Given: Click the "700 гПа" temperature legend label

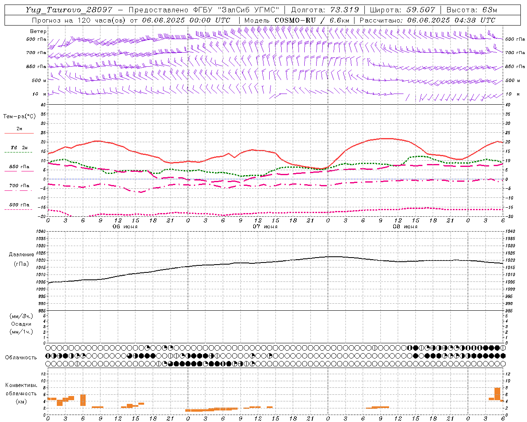Looking at the screenshot, I should click(19, 186).
